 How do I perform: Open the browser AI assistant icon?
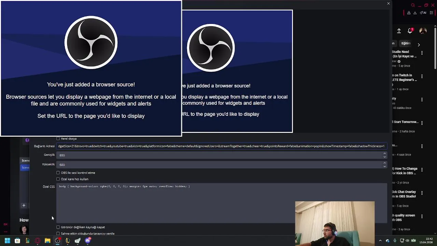(423, 13)
